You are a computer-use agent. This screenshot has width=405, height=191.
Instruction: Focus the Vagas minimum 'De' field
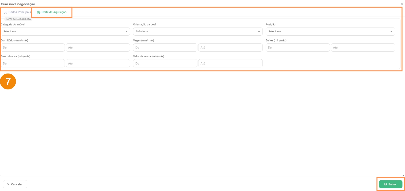(165, 47)
